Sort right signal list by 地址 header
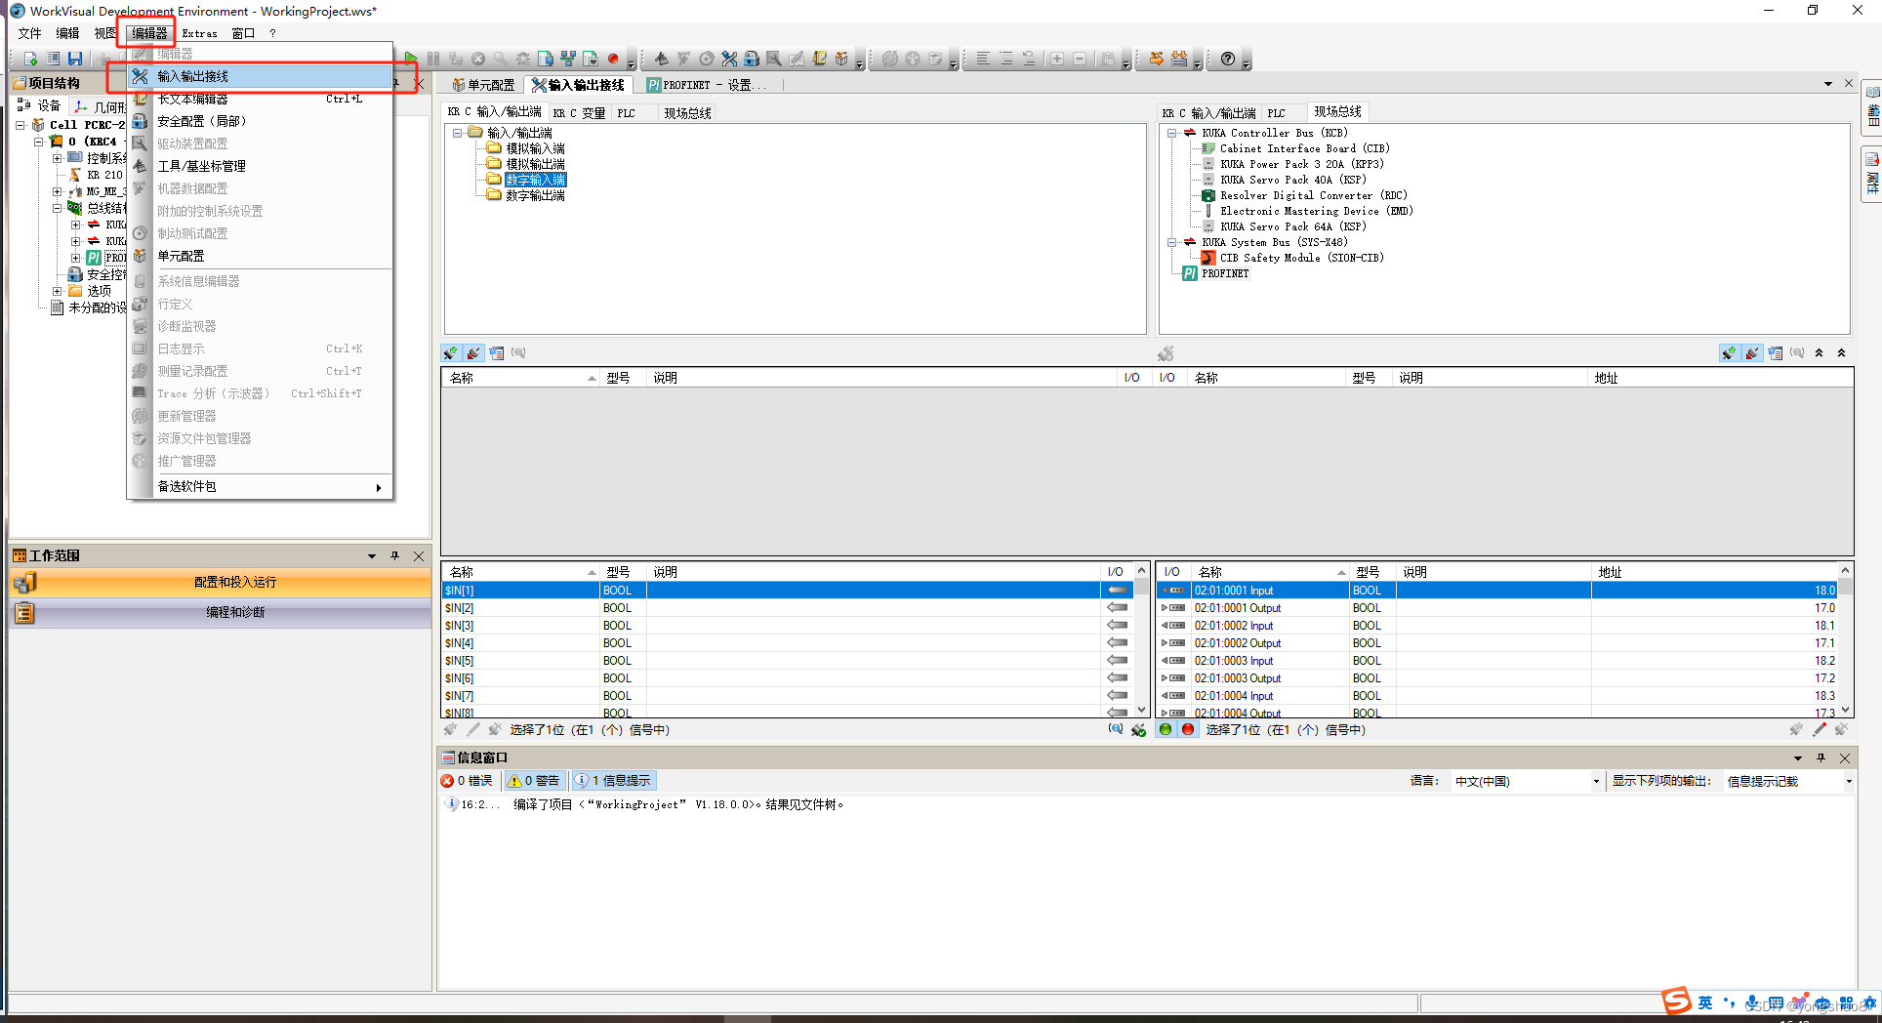 (1714, 572)
